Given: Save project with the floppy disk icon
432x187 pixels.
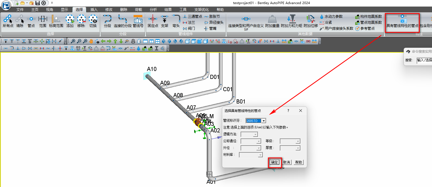Looking at the screenshot, I should point(38,3).
